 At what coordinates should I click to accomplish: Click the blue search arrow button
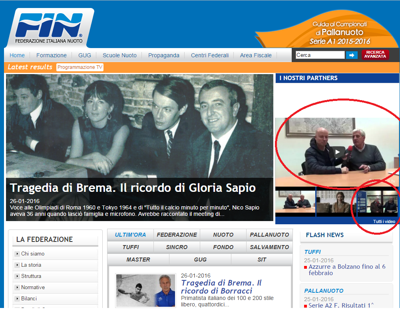click(x=352, y=55)
